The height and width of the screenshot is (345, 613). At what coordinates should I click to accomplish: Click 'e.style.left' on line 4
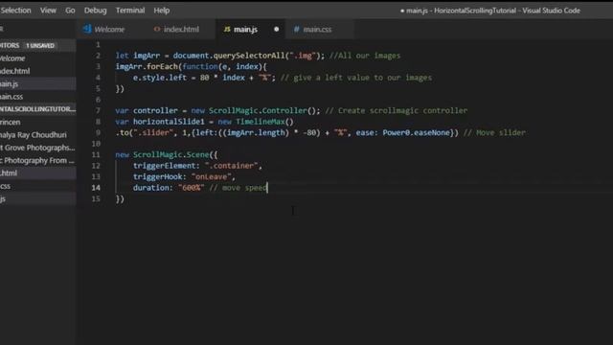click(x=160, y=78)
